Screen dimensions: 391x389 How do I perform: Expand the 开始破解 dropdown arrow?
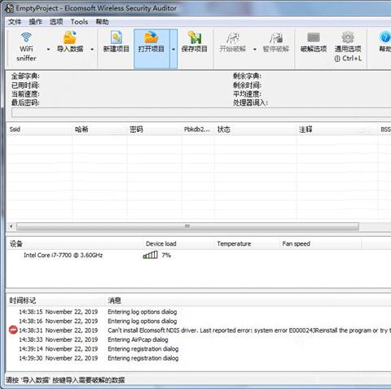(x=255, y=49)
